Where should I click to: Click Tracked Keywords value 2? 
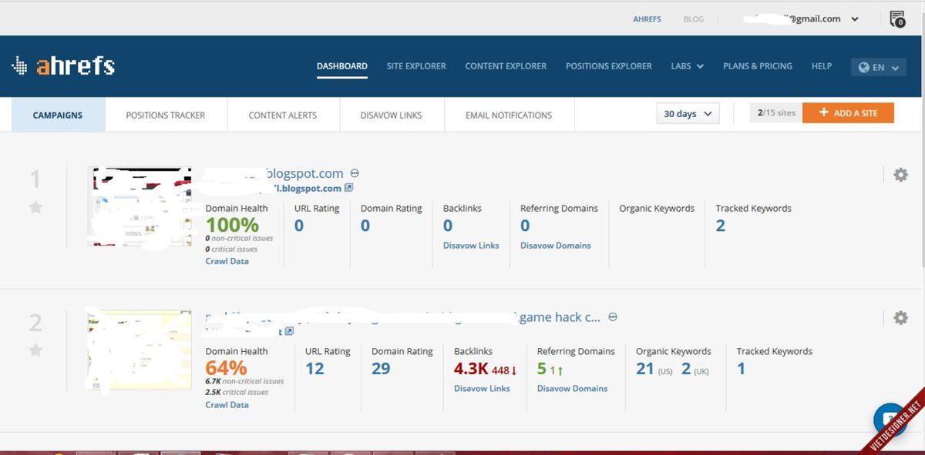pyautogui.click(x=721, y=226)
